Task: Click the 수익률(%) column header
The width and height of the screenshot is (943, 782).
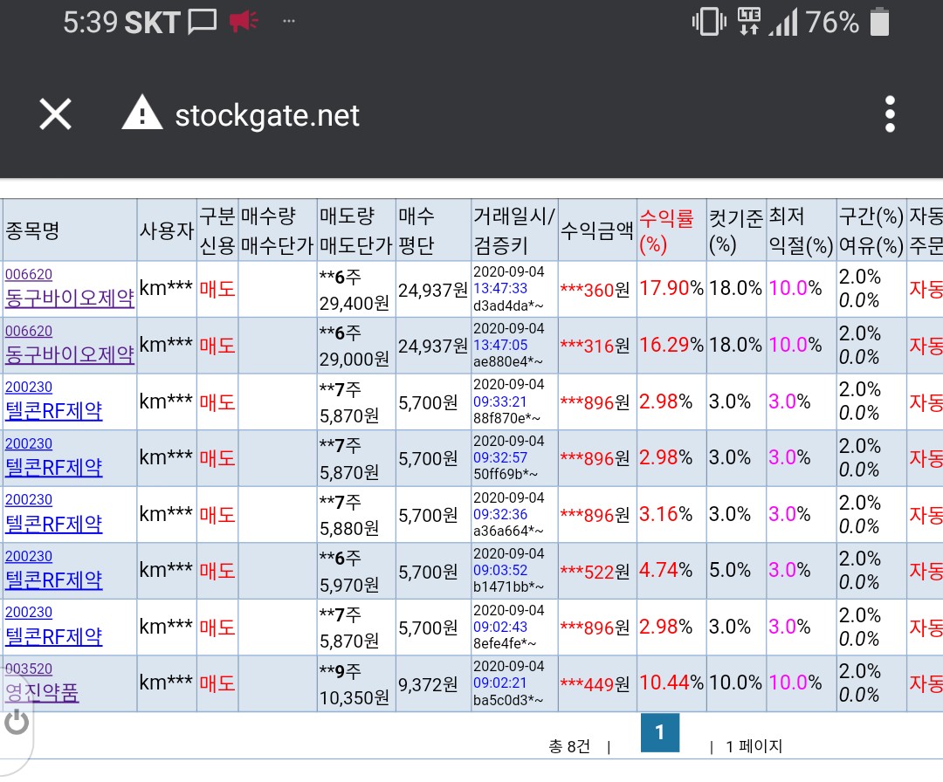Action: [x=666, y=230]
